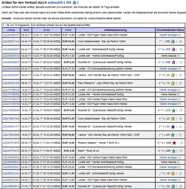This screenshot has width=186, height=189.
Task: Open item 222485858943
Action: (11, 157)
